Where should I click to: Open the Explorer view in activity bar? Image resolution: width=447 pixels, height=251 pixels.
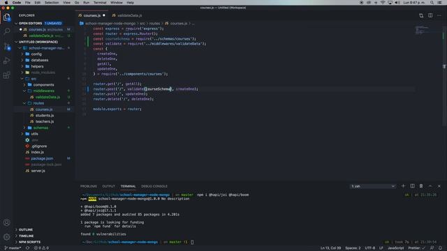click(7, 17)
